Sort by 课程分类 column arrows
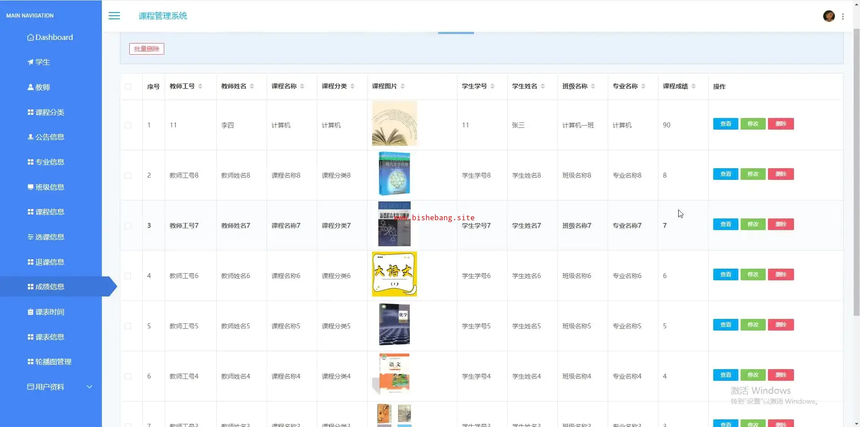Viewport: 860px width, 427px height. [x=352, y=86]
